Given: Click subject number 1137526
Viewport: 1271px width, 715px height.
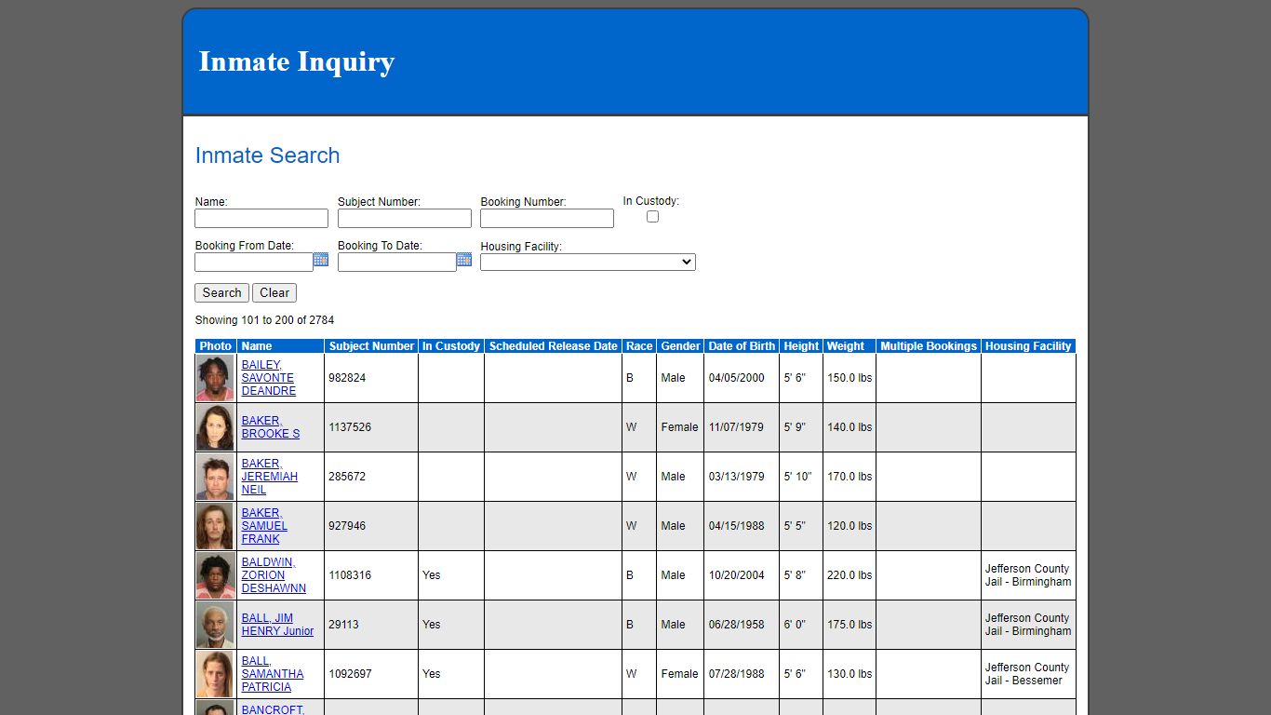Looking at the screenshot, I should [x=350, y=427].
